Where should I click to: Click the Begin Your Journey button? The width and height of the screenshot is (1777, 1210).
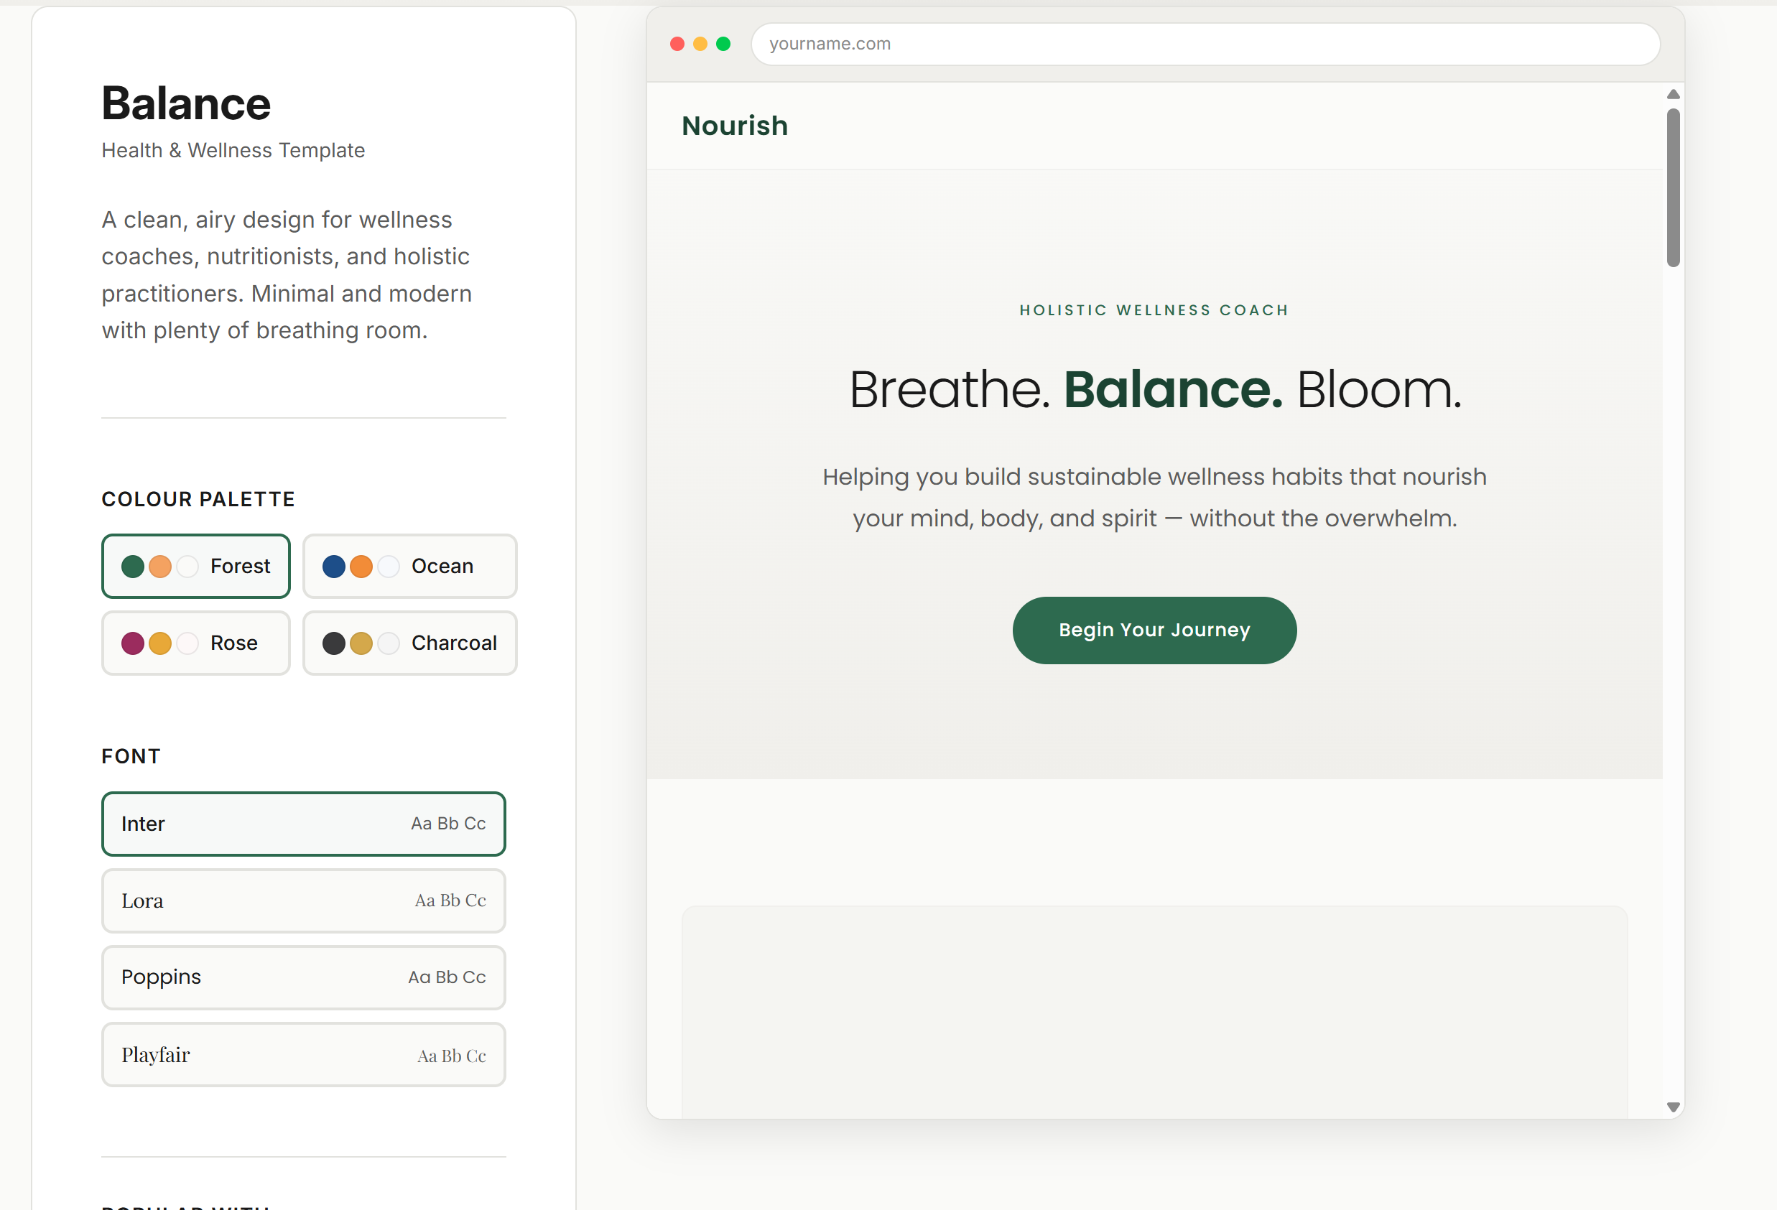pyautogui.click(x=1154, y=630)
